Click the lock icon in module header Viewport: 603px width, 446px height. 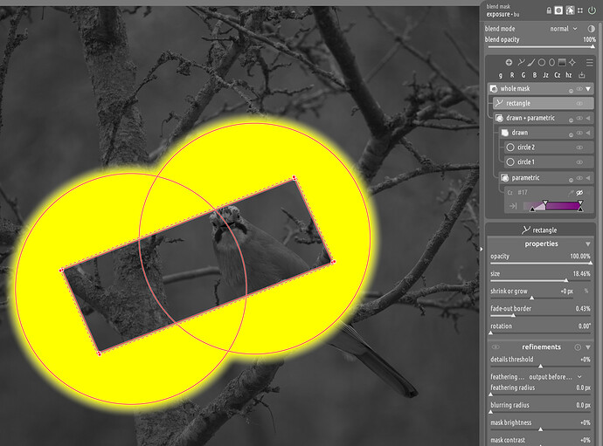pyautogui.click(x=549, y=10)
